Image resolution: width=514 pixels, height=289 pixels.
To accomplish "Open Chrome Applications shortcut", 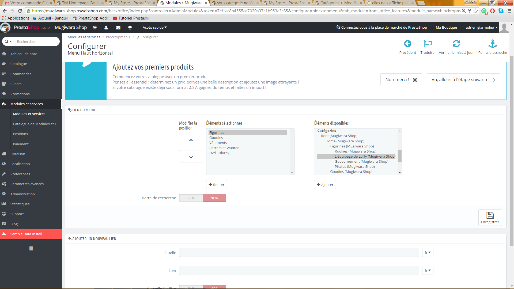I will 16,18.
